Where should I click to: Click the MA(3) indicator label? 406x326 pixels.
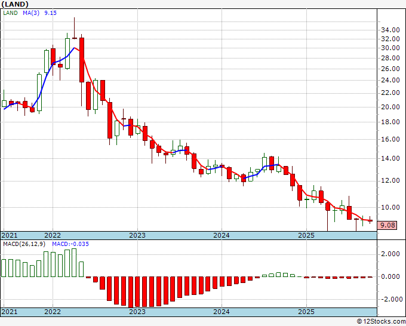(31, 13)
